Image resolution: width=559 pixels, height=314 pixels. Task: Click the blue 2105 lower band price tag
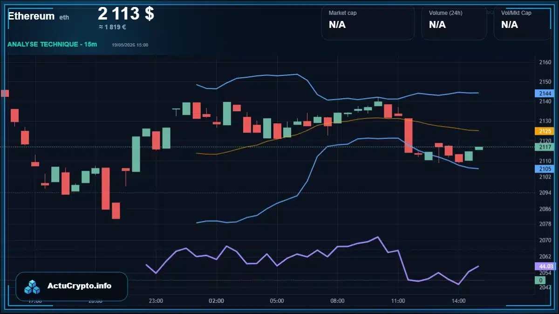[544, 169]
